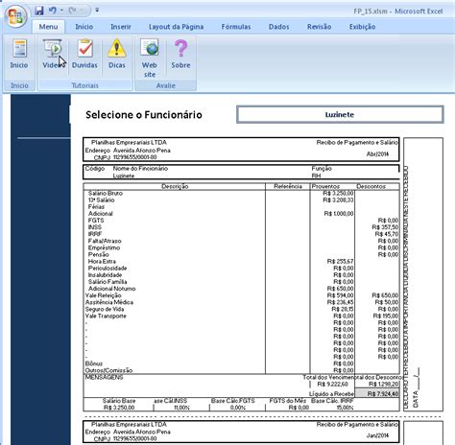The width and height of the screenshot is (455, 445).
Task: Select the Seguro de Vida row label
Action: click(x=105, y=309)
